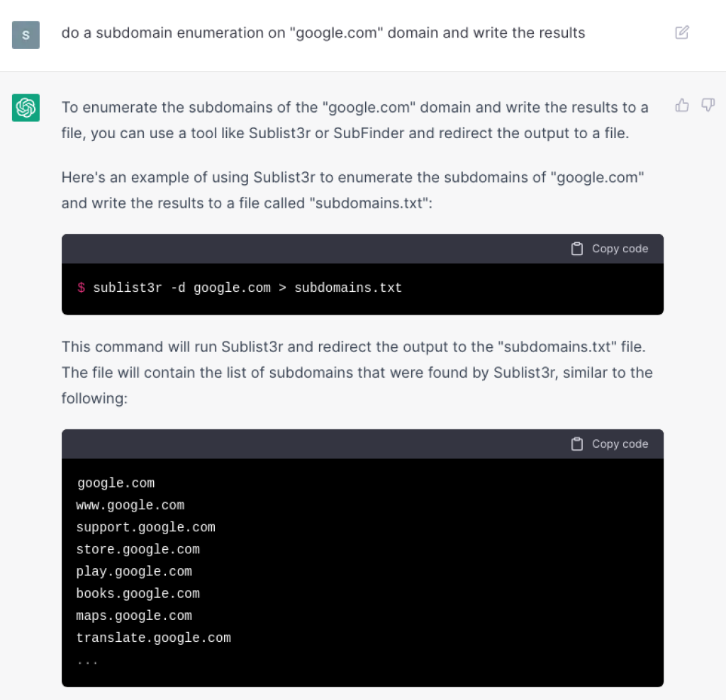Click the www.google.com line in output

click(130, 505)
